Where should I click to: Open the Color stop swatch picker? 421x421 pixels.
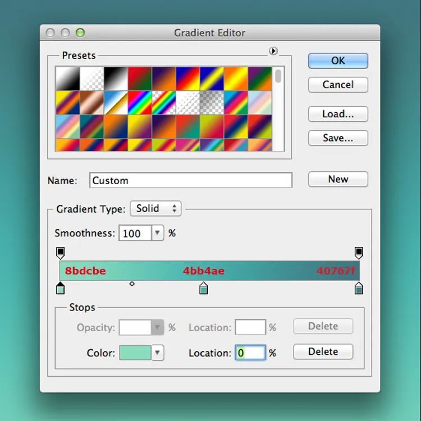click(135, 353)
